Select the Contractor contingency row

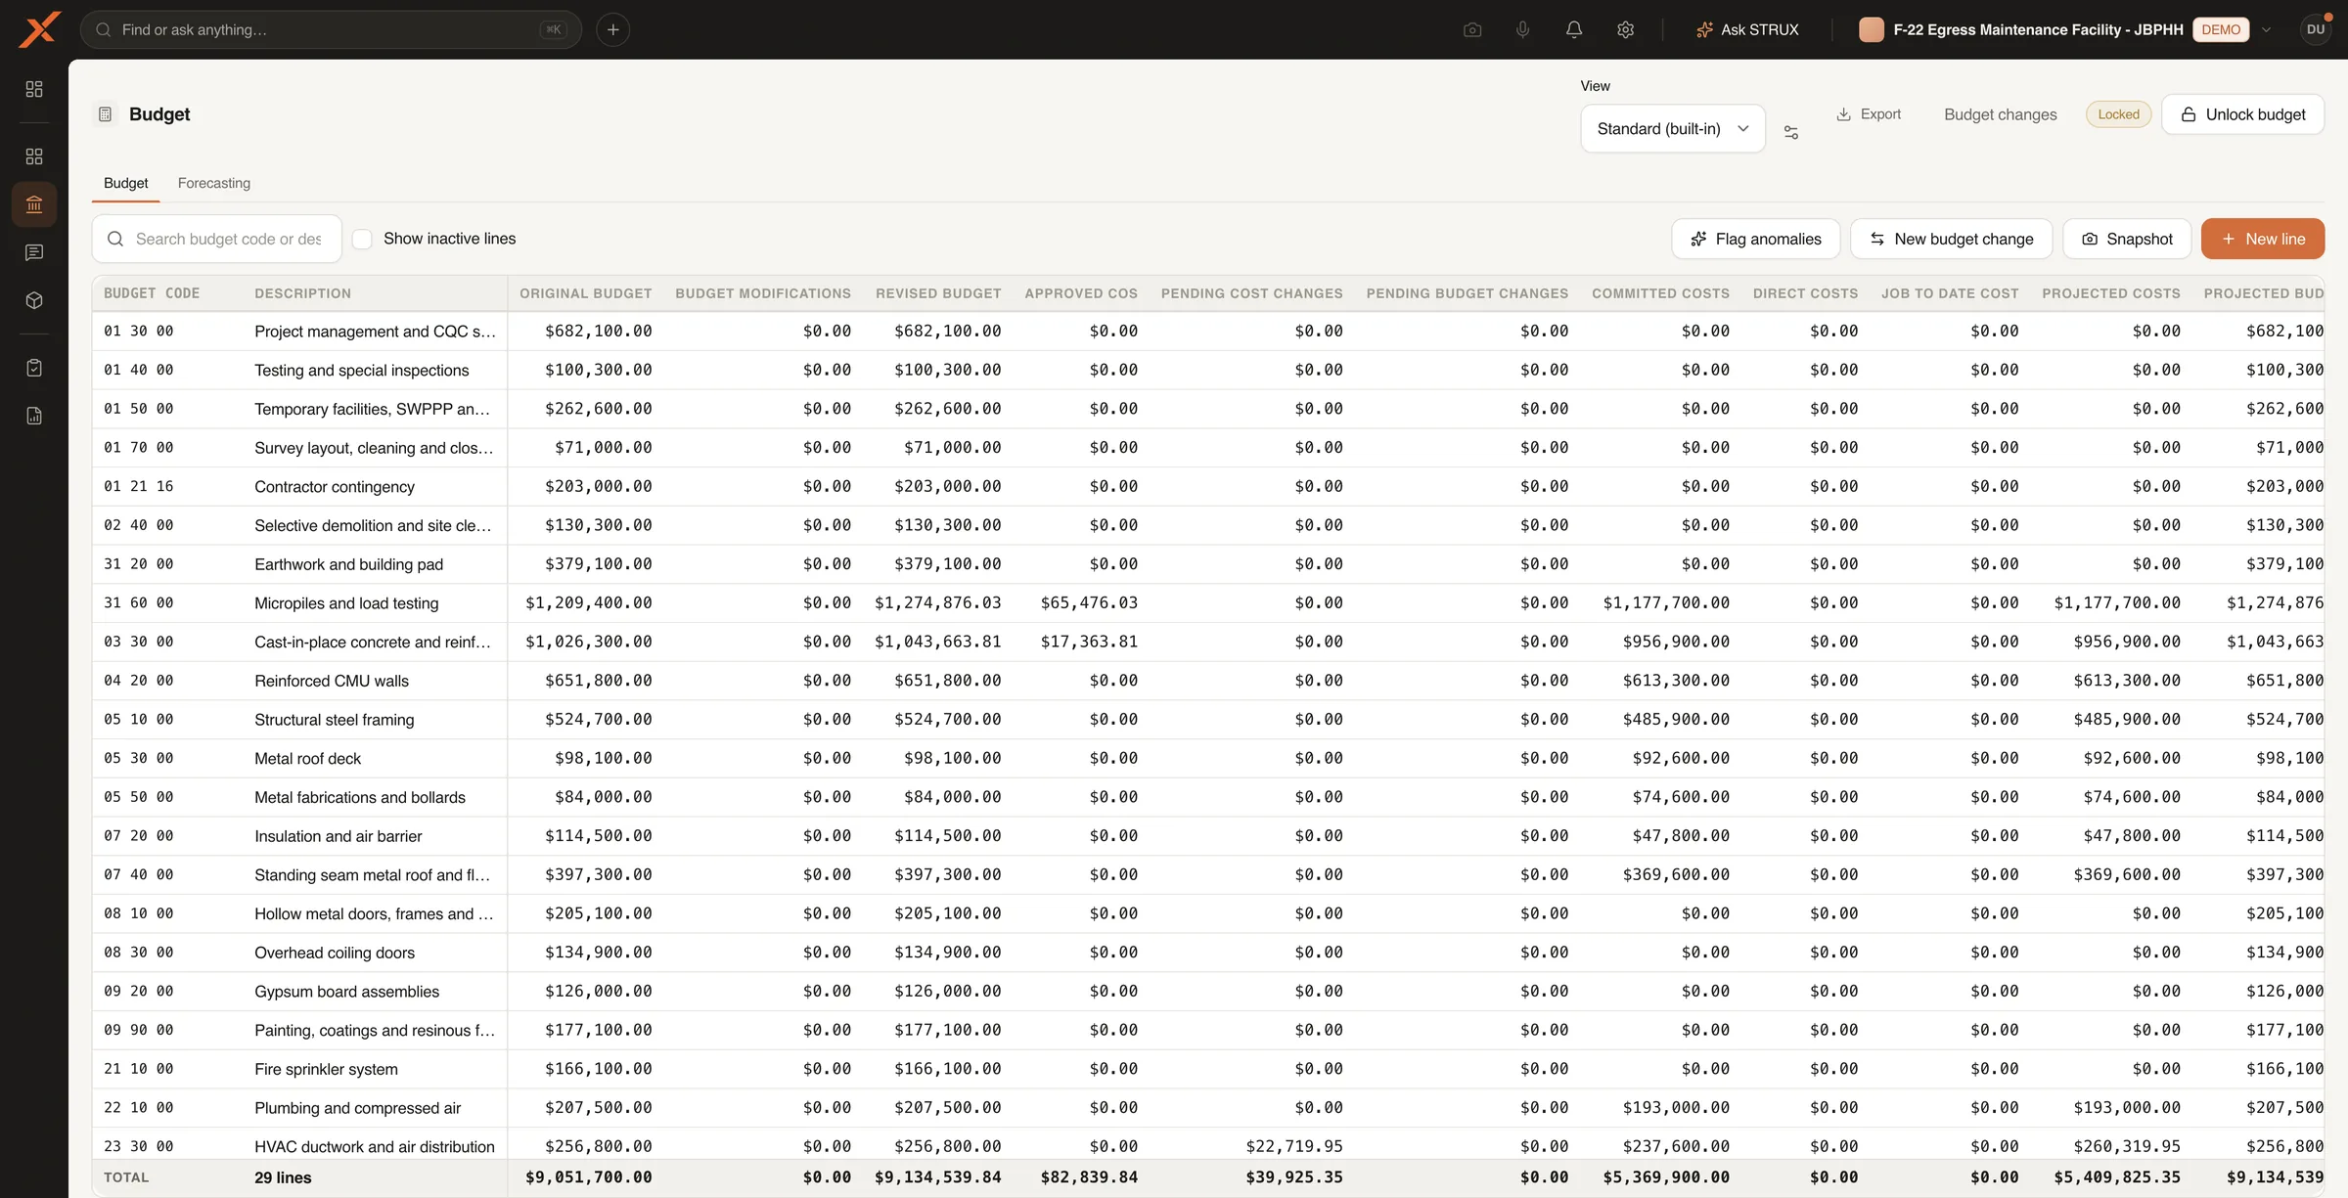[1208, 486]
